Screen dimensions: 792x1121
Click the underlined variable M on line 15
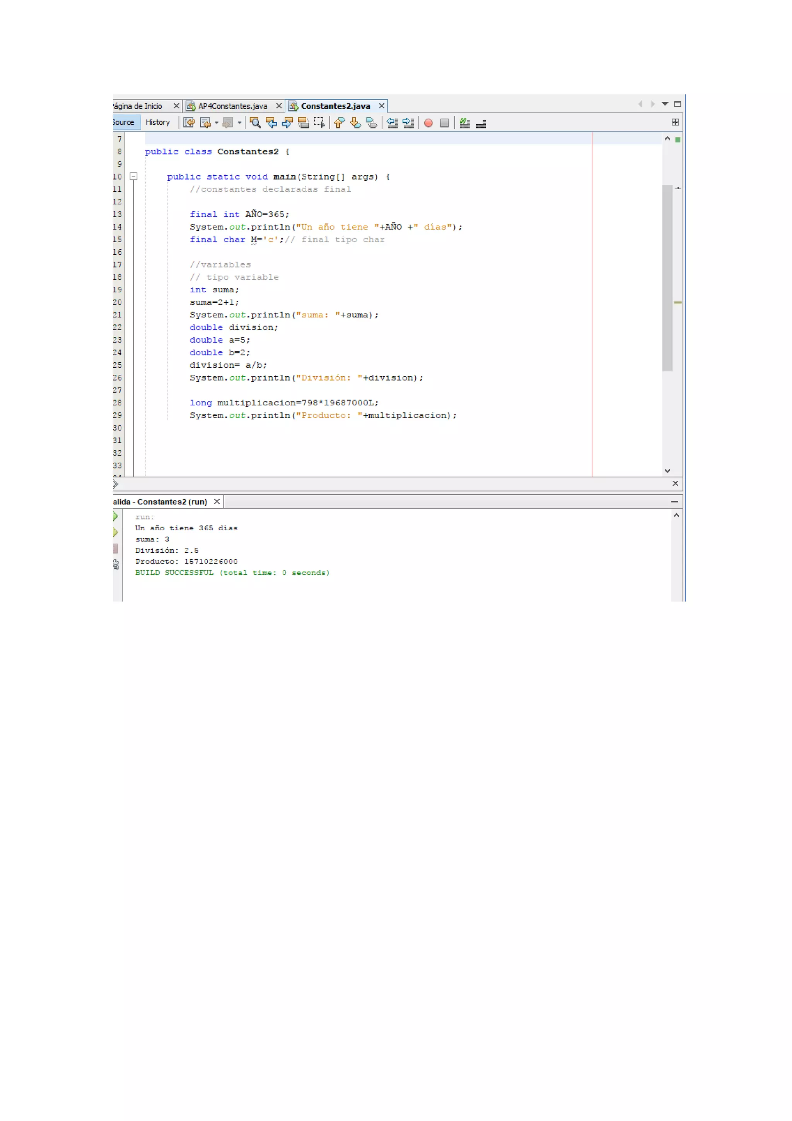(x=254, y=240)
